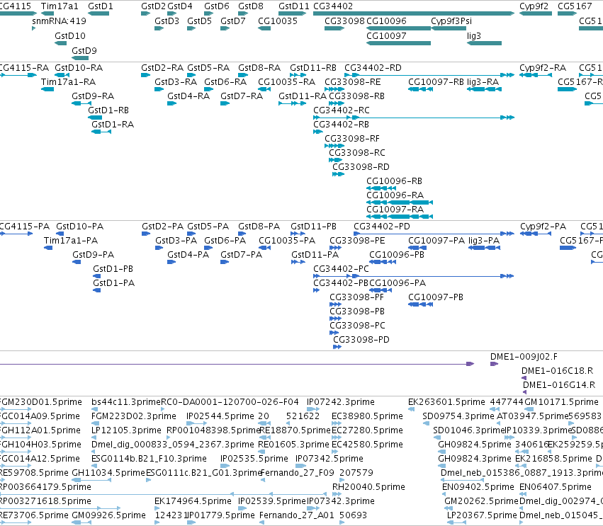Click the RC0-DA0001-120700-026-F04 EST label
Viewport: 603px width, 526px height.
[230, 402]
